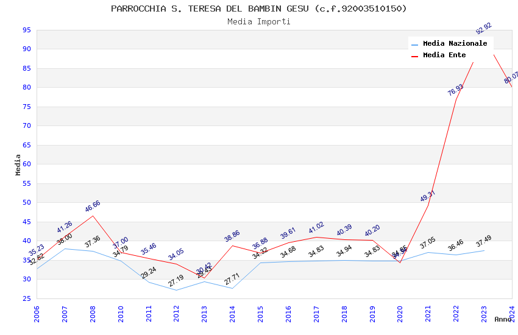Click the 2006 x-axis year label
Viewport: 518px width, 335px height.
(x=37, y=314)
